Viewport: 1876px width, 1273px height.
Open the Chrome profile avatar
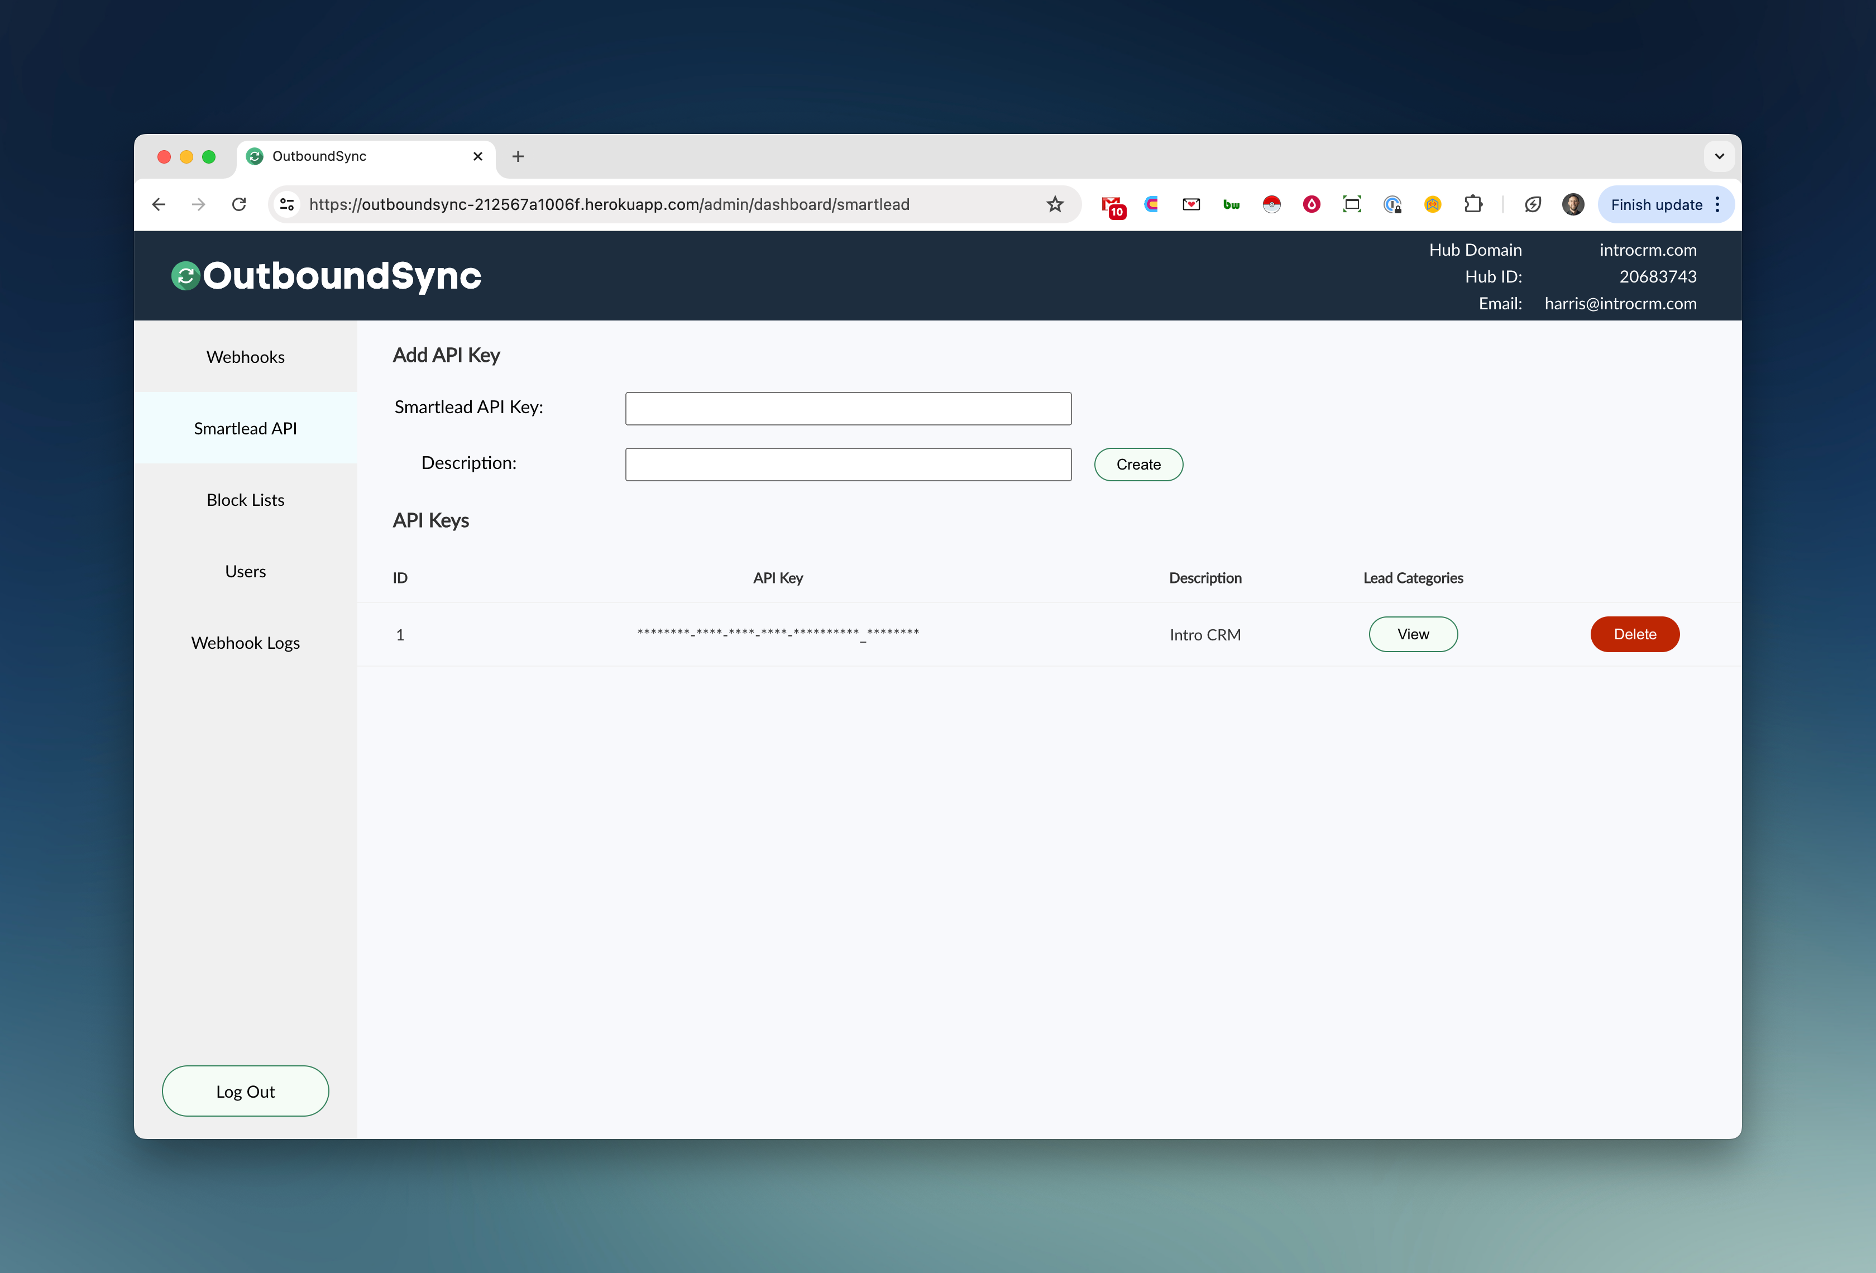[x=1573, y=204]
